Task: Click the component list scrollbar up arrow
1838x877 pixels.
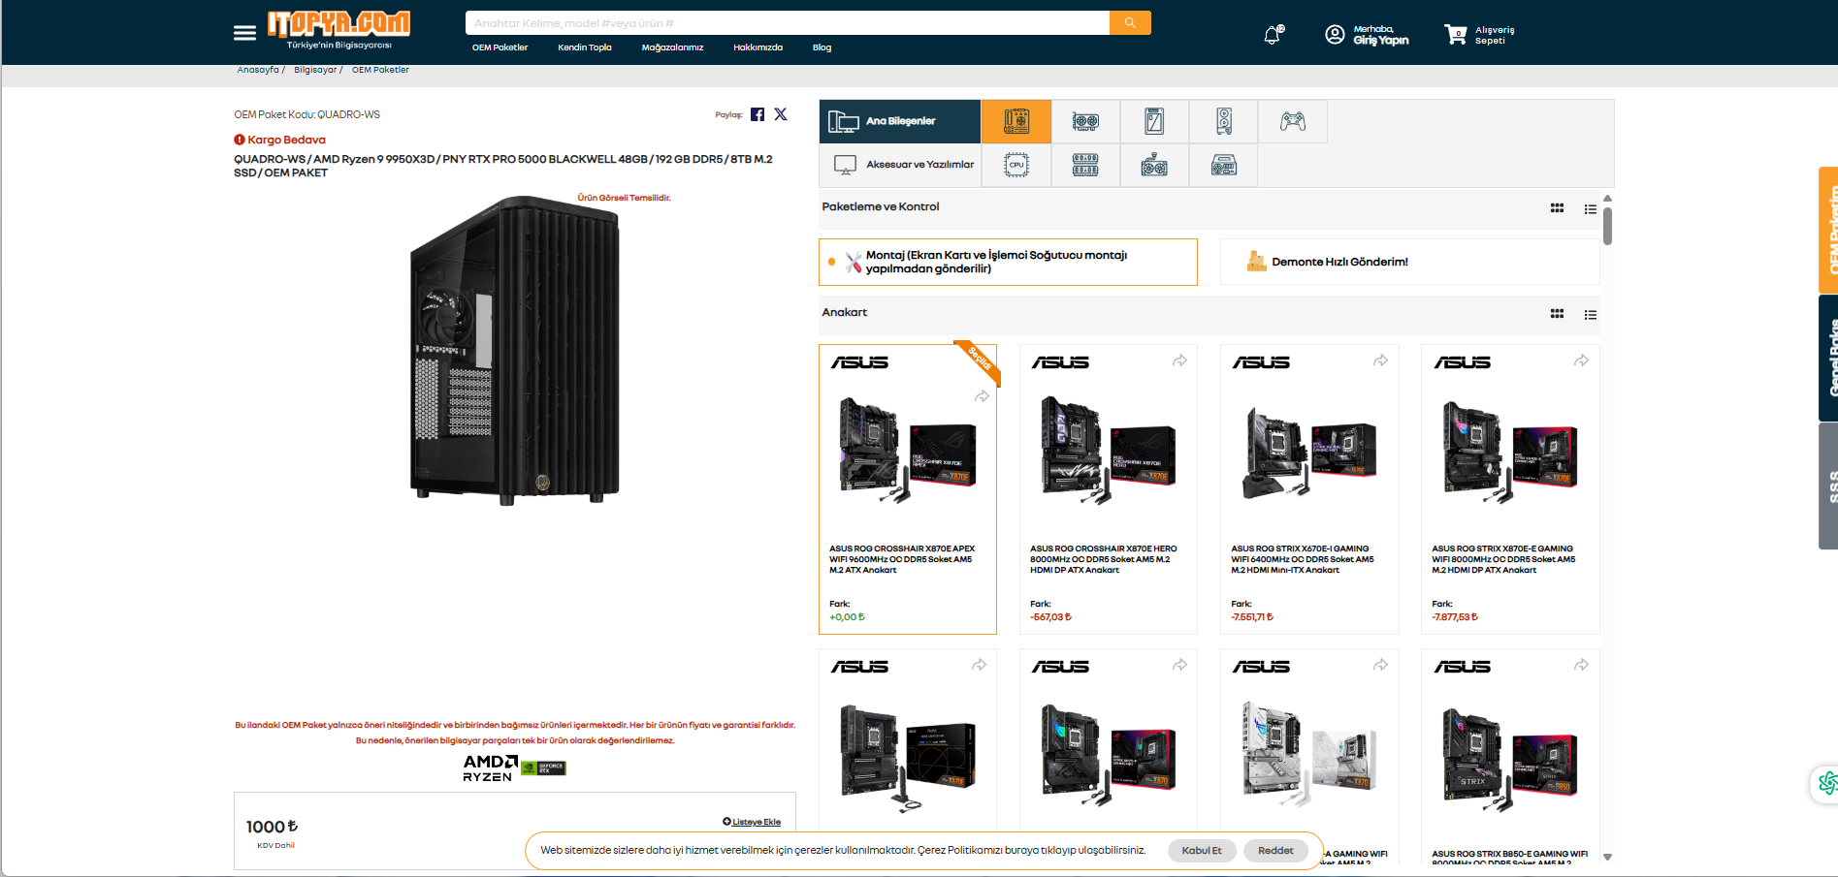Action: pos(1607,199)
